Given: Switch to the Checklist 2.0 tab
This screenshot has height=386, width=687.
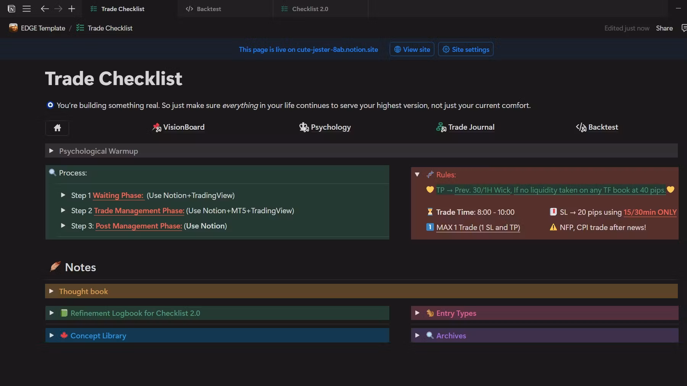Looking at the screenshot, I should tap(310, 9).
